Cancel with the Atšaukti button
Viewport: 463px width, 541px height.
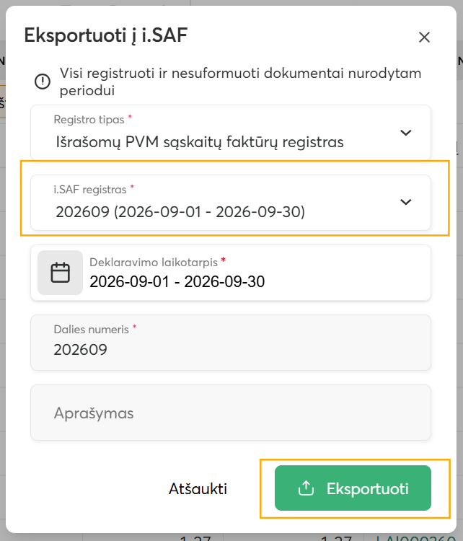pos(198,488)
